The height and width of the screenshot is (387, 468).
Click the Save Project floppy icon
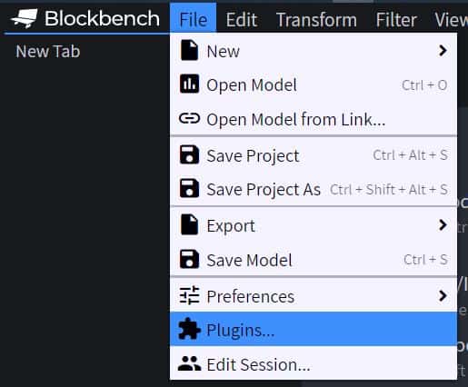coord(189,154)
